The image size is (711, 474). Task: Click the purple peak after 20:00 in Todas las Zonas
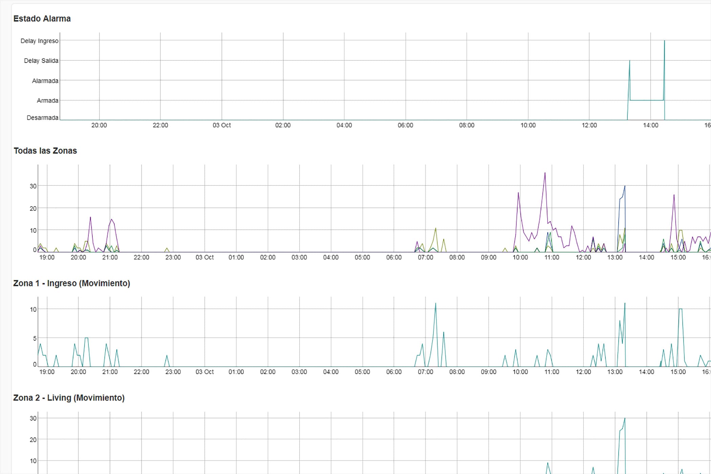click(x=90, y=217)
